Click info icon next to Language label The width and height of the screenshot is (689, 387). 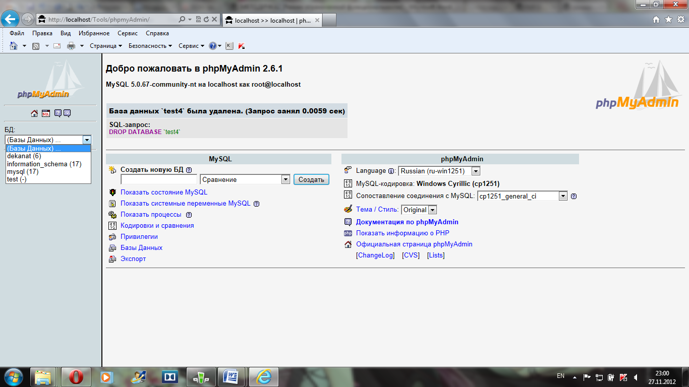(391, 171)
